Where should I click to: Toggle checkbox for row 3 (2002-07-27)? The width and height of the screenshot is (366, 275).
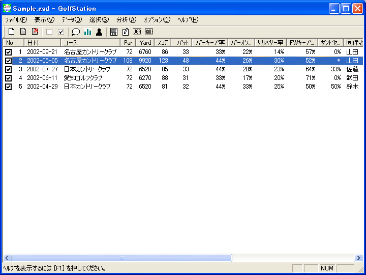pyautogui.click(x=9, y=69)
